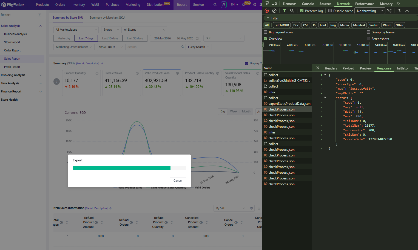Open No throttling dropdown
Viewport: 418px width, 250px height.
[370, 11]
